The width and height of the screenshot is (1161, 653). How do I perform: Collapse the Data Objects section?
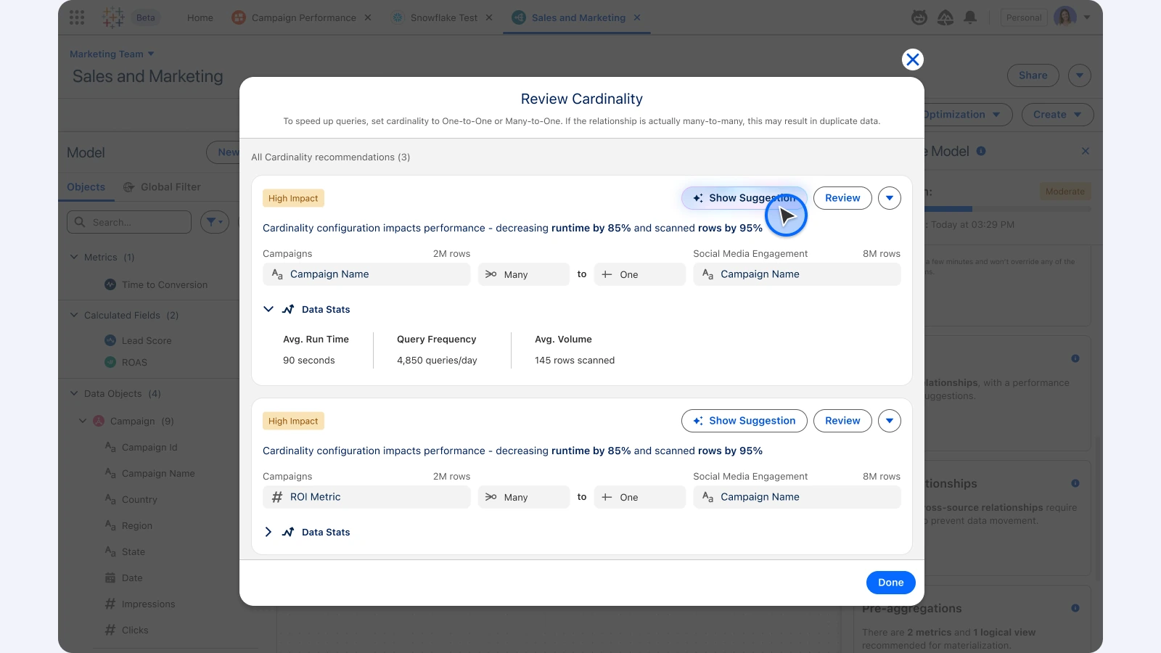click(x=74, y=393)
